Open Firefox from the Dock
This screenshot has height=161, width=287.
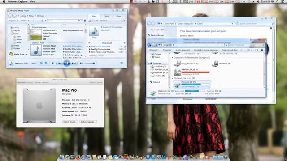78,157
